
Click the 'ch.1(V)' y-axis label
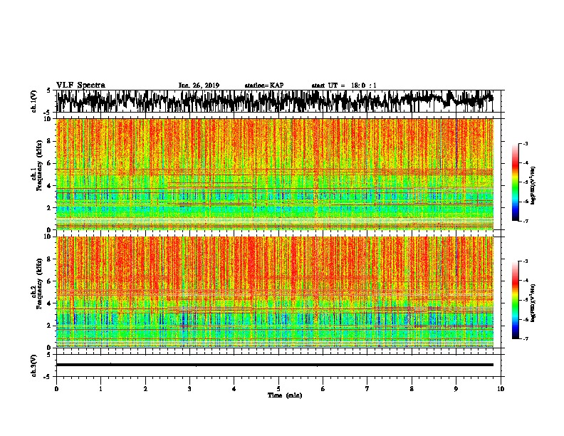tap(34, 101)
